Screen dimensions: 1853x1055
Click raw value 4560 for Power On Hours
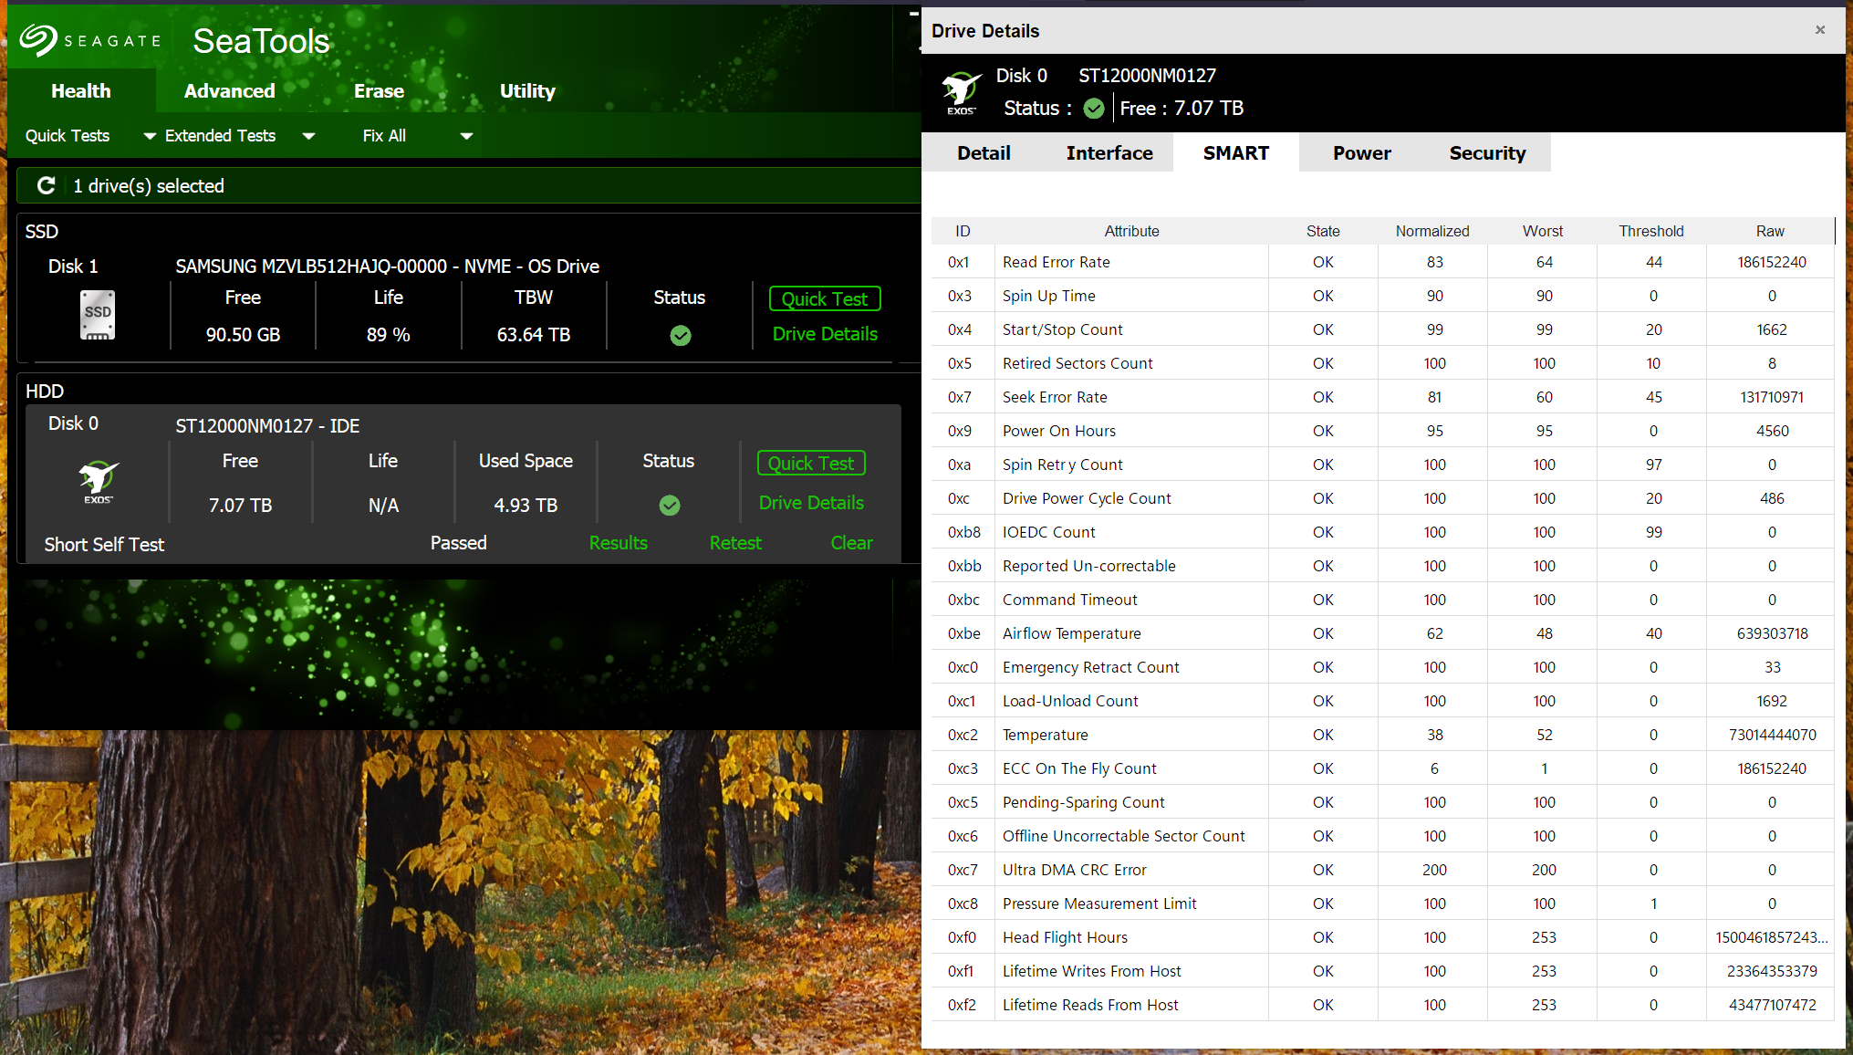pyautogui.click(x=1772, y=431)
